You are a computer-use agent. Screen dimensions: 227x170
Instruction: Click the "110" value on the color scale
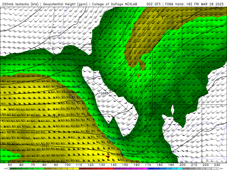(79, 165)
